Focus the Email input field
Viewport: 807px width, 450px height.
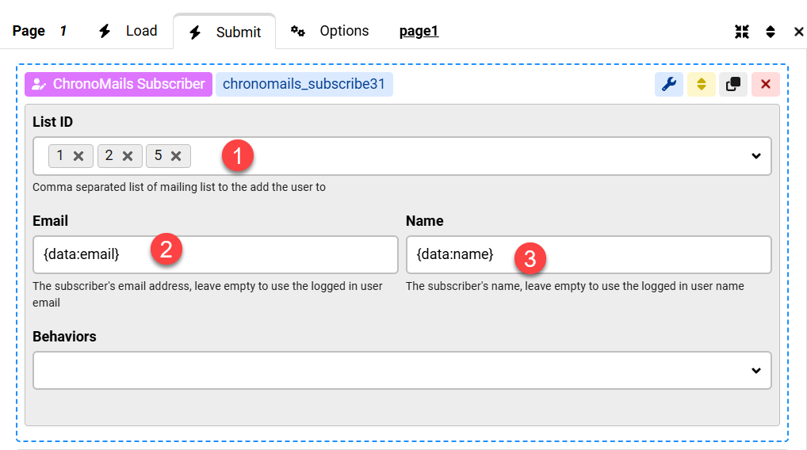tap(215, 254)
